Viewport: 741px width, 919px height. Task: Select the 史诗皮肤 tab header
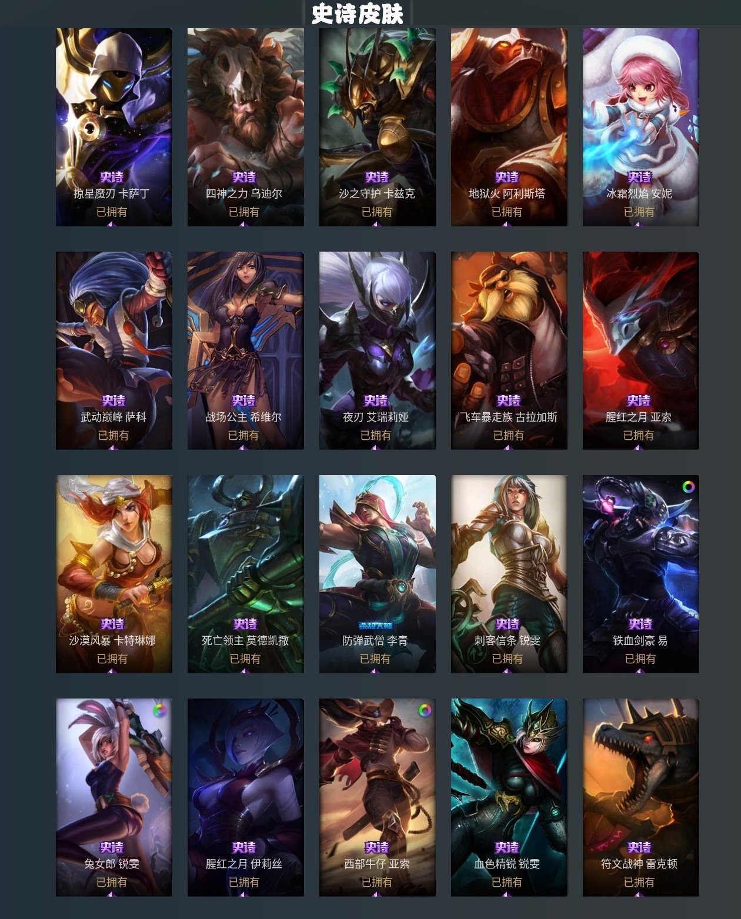coord(357,14)
